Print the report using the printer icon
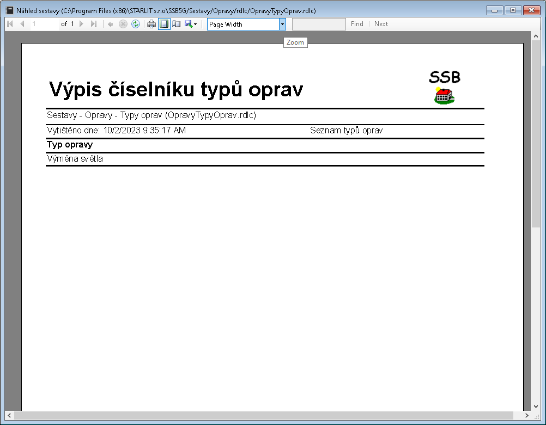 [151, 24]
